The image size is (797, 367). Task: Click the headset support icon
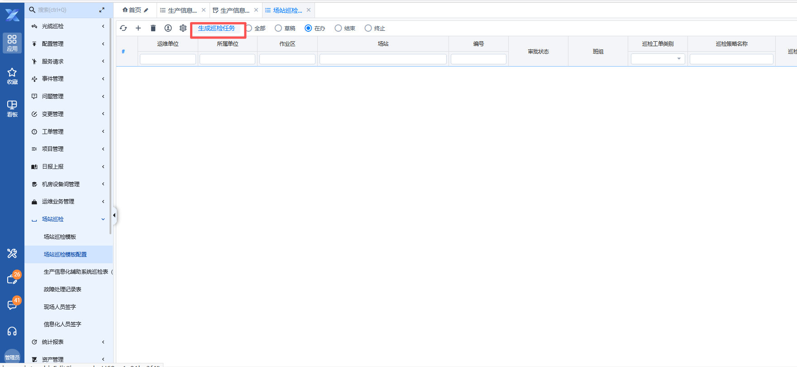click(x=12, y=331)
